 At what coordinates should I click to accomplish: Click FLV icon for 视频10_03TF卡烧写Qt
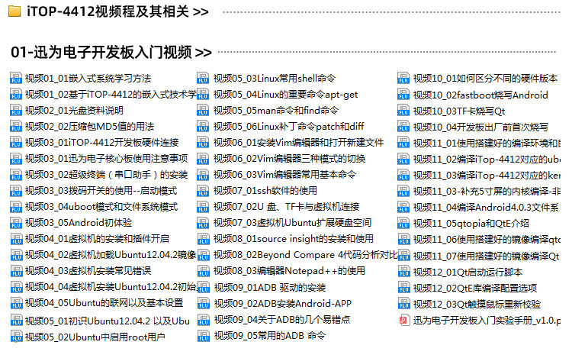point(403,111)
